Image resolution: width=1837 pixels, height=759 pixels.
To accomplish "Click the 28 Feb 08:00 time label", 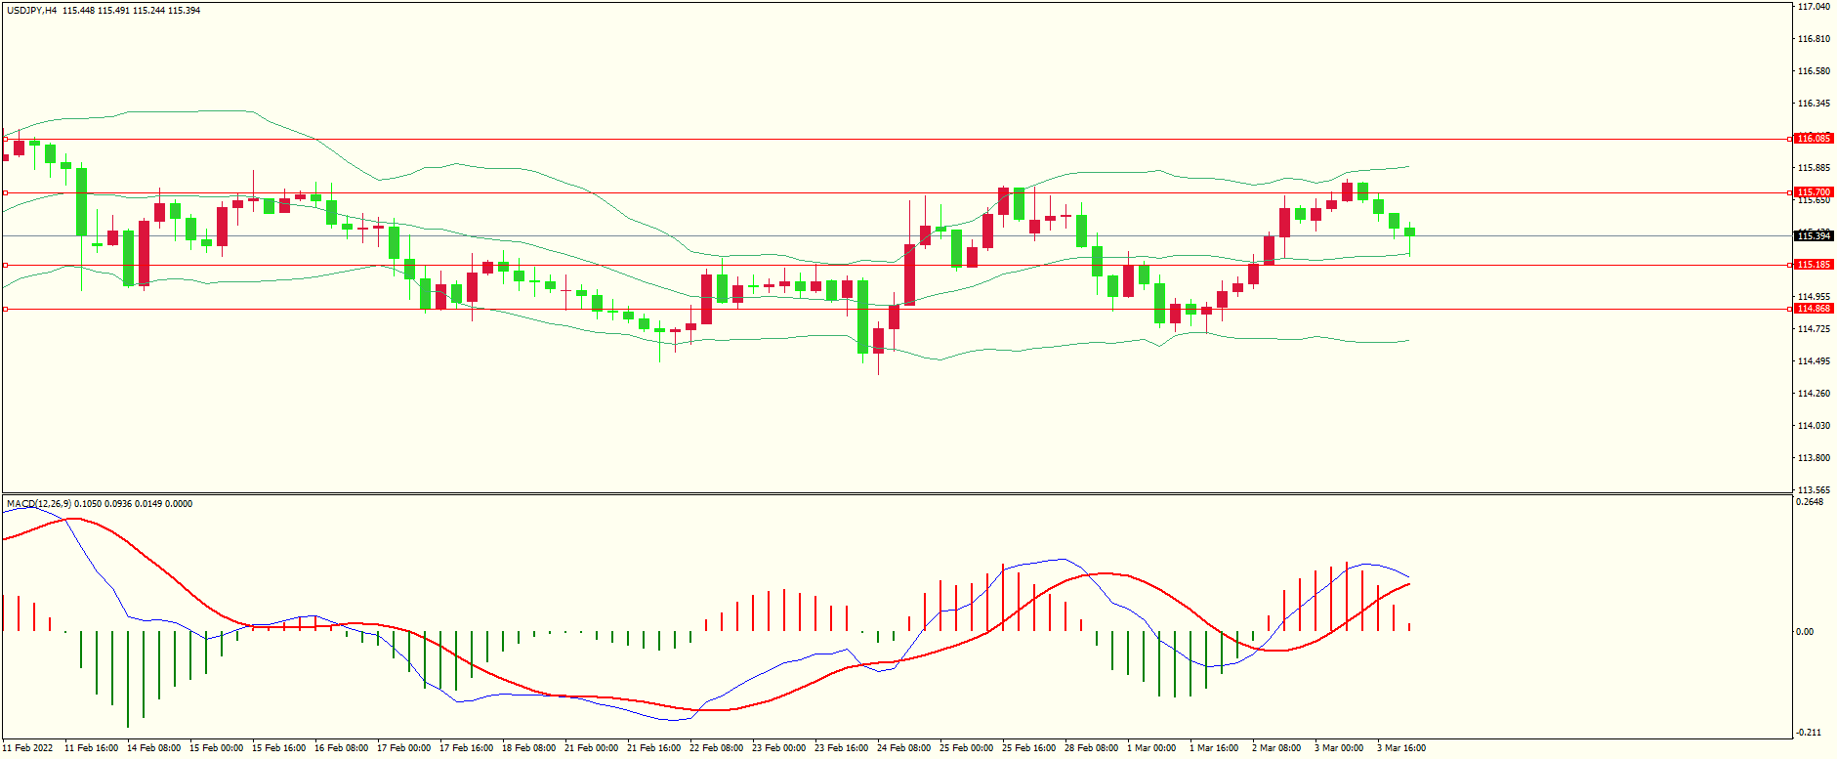I will point(1091,748).
